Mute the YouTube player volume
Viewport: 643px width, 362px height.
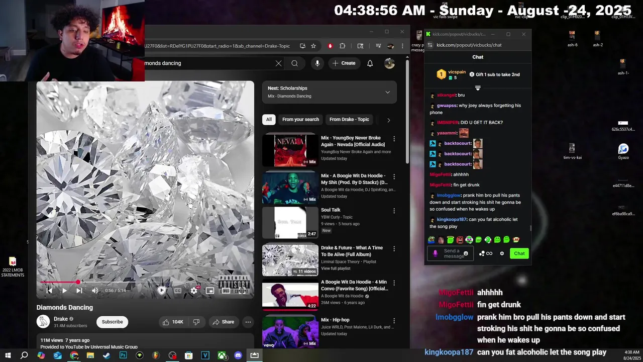[95, 290]
